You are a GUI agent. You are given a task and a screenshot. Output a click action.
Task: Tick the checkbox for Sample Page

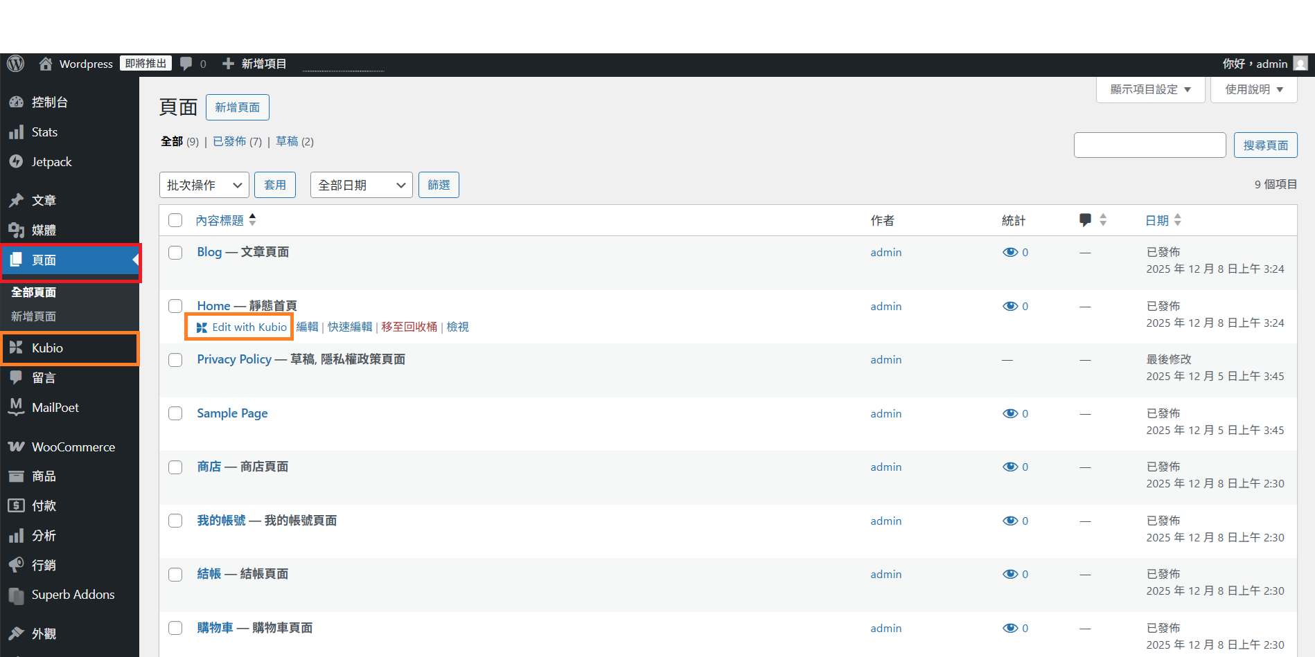175,414
